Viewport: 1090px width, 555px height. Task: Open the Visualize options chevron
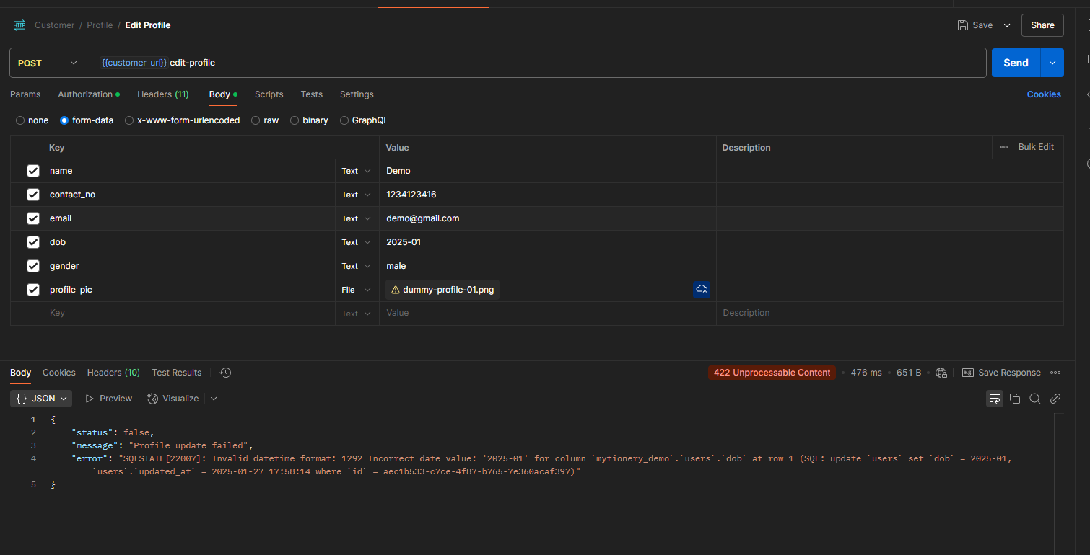[x=214, y=399]
